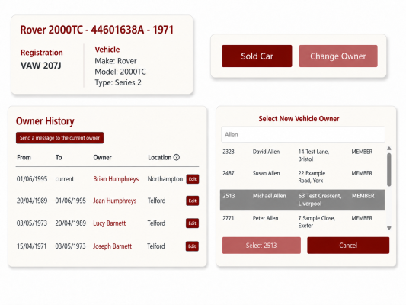Click the To column header

click(x=59, y=157)
